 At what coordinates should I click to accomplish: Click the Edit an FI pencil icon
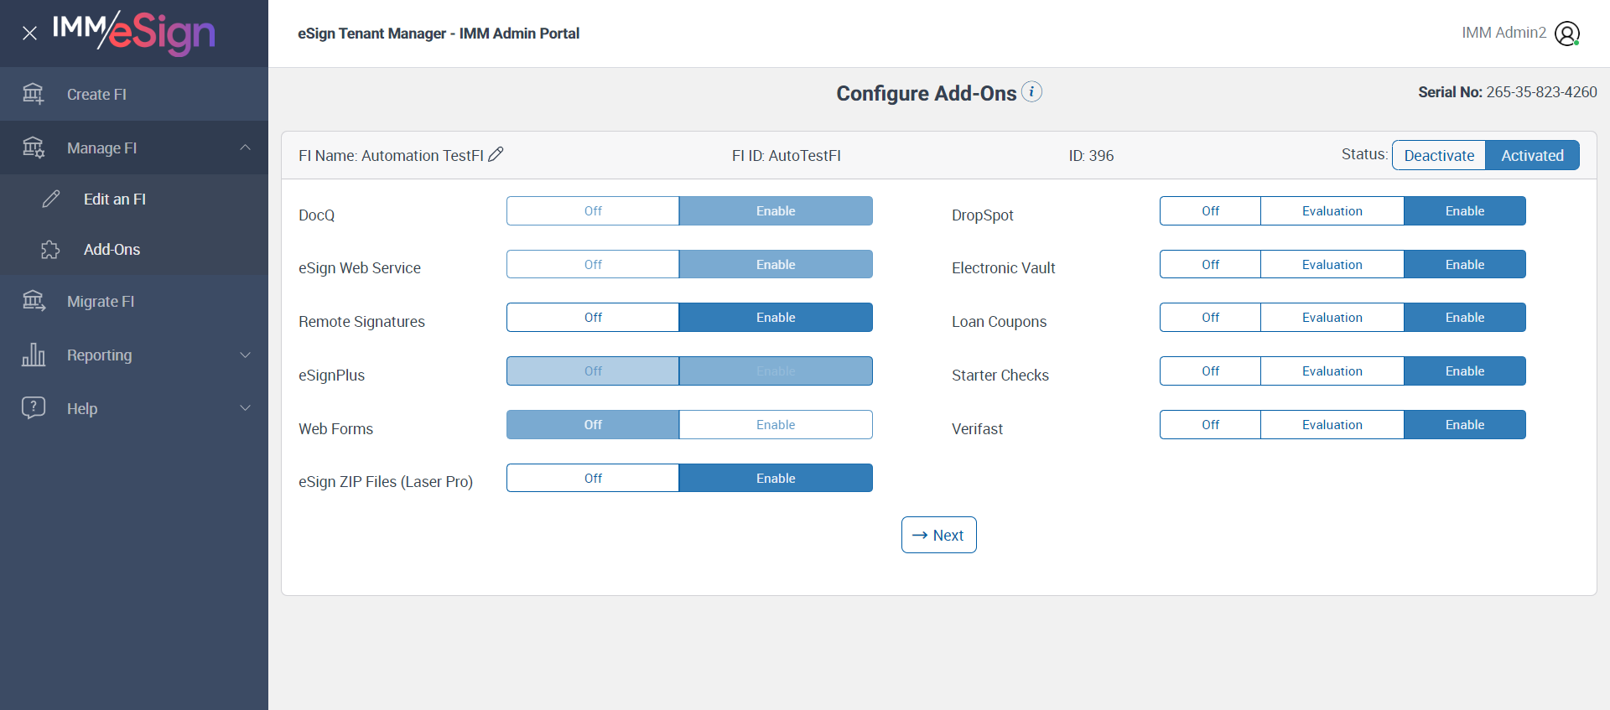(51, 199)
